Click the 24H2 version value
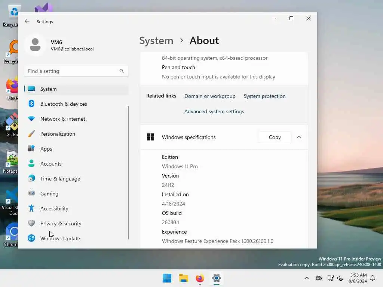Image resolution: width=383 pixels, height=287 pixels. coord(168,185)
